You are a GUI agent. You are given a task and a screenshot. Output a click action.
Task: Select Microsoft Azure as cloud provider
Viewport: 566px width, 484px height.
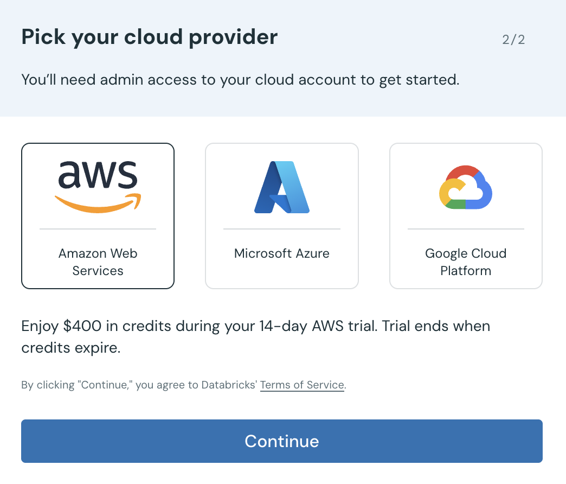(281, 215)
